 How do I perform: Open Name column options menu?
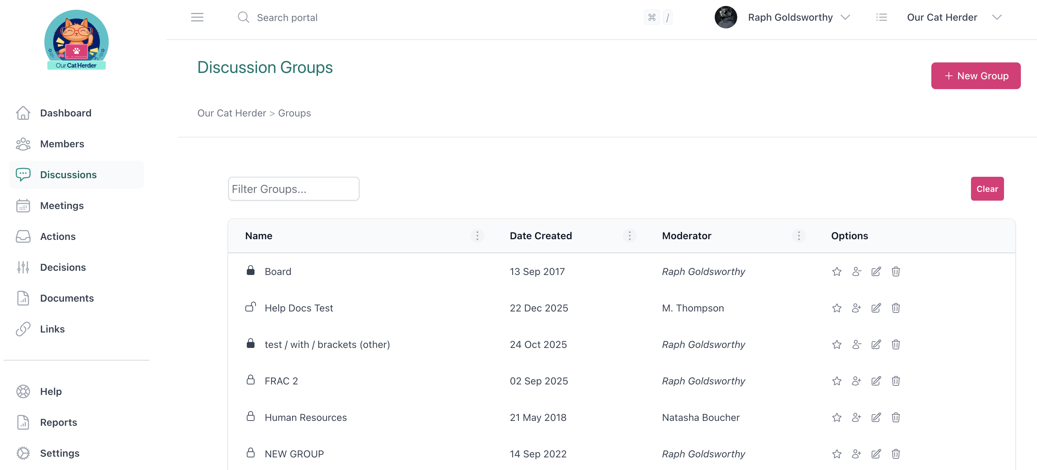tap(477, 236)
